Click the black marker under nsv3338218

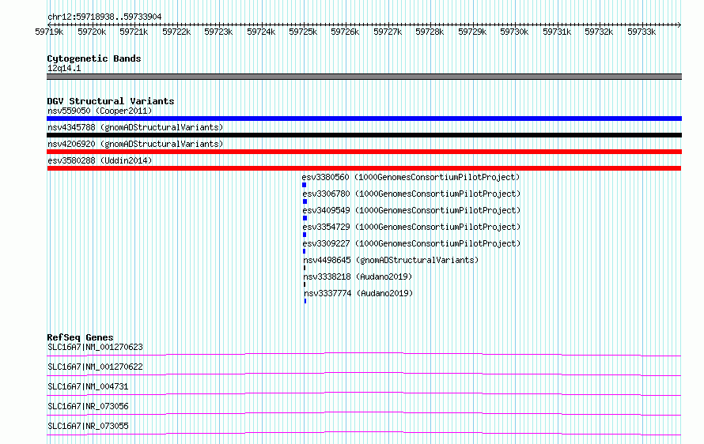[x=305, y=284]
